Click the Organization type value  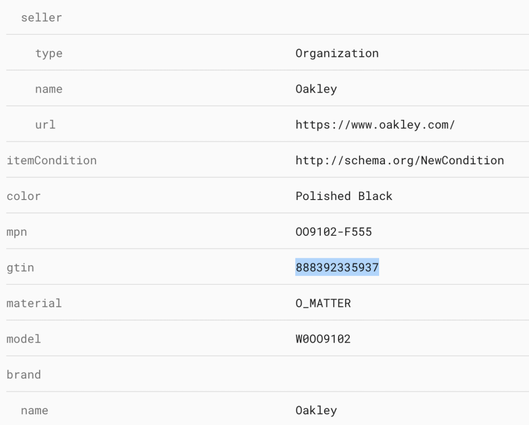point(337,53)
